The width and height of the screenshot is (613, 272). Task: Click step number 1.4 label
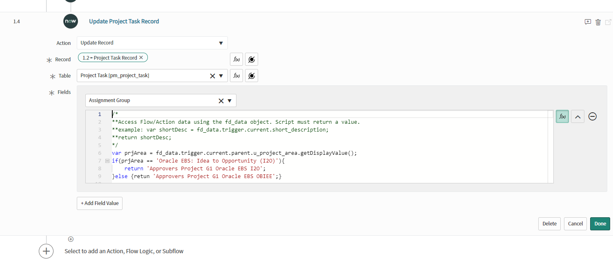coord(16,22)
